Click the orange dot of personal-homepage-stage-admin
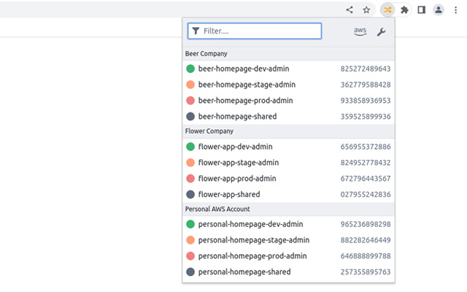This screenshot has width=467, height=292. click(x=190, y=240)
